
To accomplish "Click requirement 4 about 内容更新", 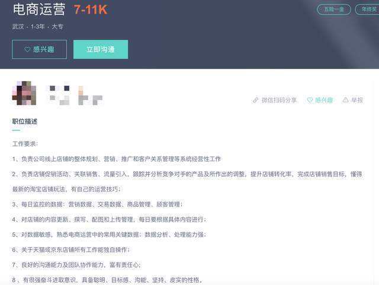I will coord(109,219).
